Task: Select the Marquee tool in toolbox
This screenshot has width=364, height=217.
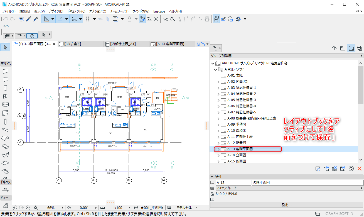Action: 5,55
